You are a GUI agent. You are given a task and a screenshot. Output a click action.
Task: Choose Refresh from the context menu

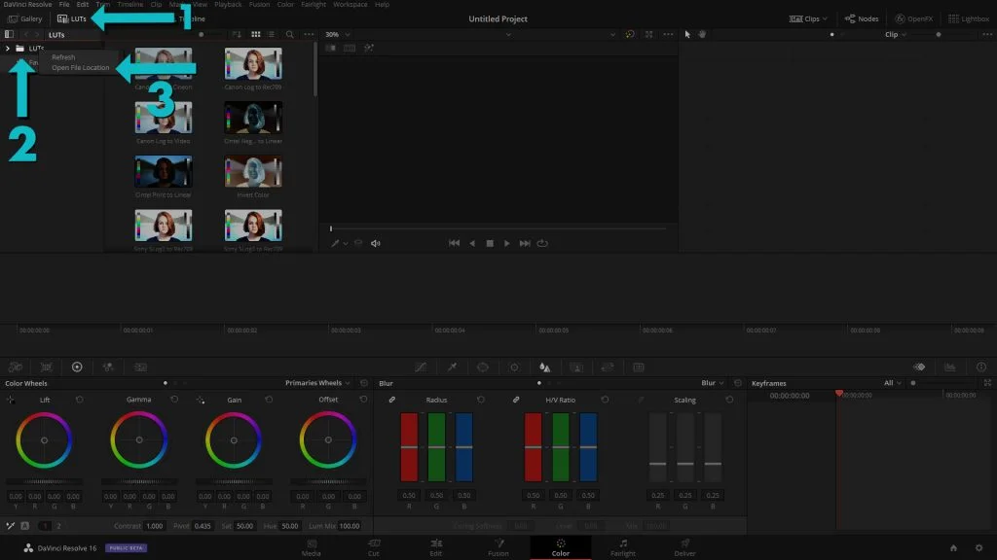[63, 57]
